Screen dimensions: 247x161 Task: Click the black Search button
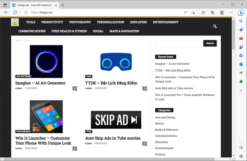(210, 43)
